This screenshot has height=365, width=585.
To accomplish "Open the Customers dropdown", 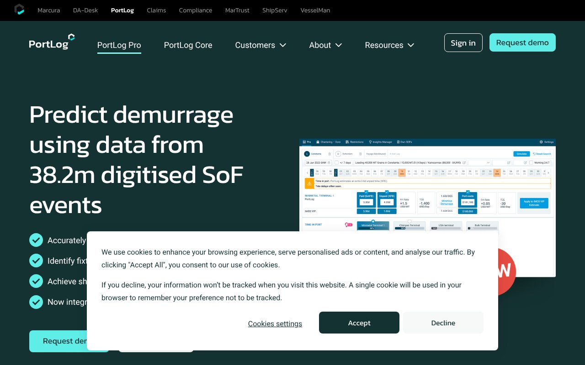I will (261, 45).
